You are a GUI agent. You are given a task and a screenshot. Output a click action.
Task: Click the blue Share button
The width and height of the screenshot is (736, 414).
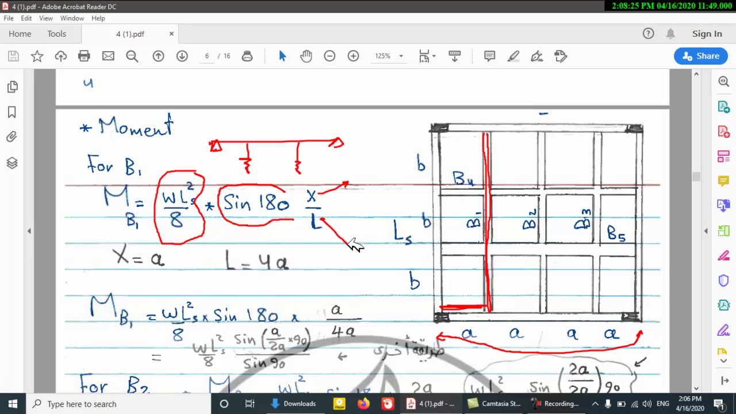click(701, 56)
